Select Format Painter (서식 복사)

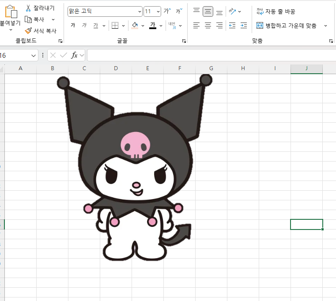41,31
